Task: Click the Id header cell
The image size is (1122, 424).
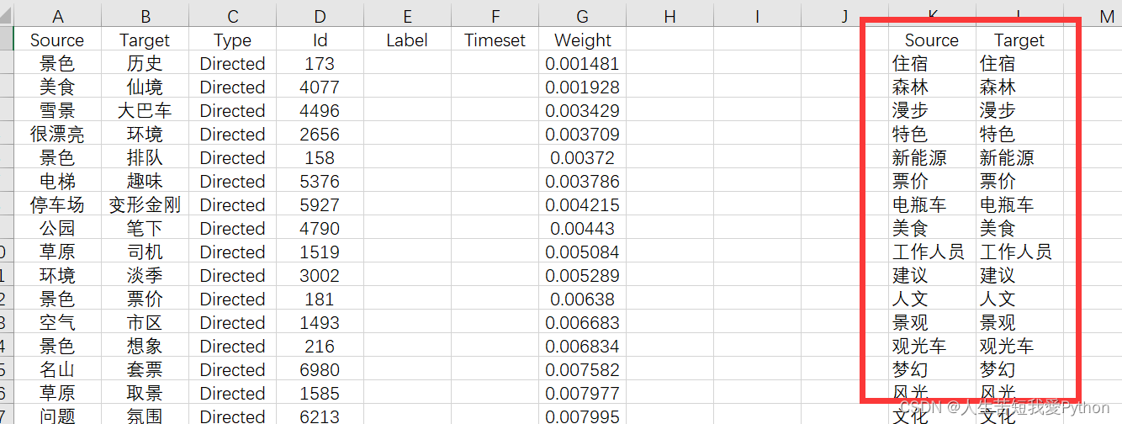Action: coord(320,40)
